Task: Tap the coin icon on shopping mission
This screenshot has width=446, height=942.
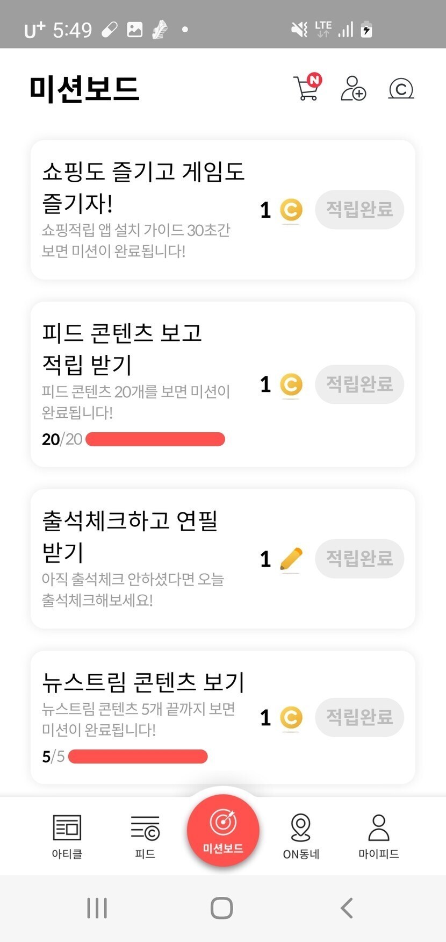Action: point(291,210)
